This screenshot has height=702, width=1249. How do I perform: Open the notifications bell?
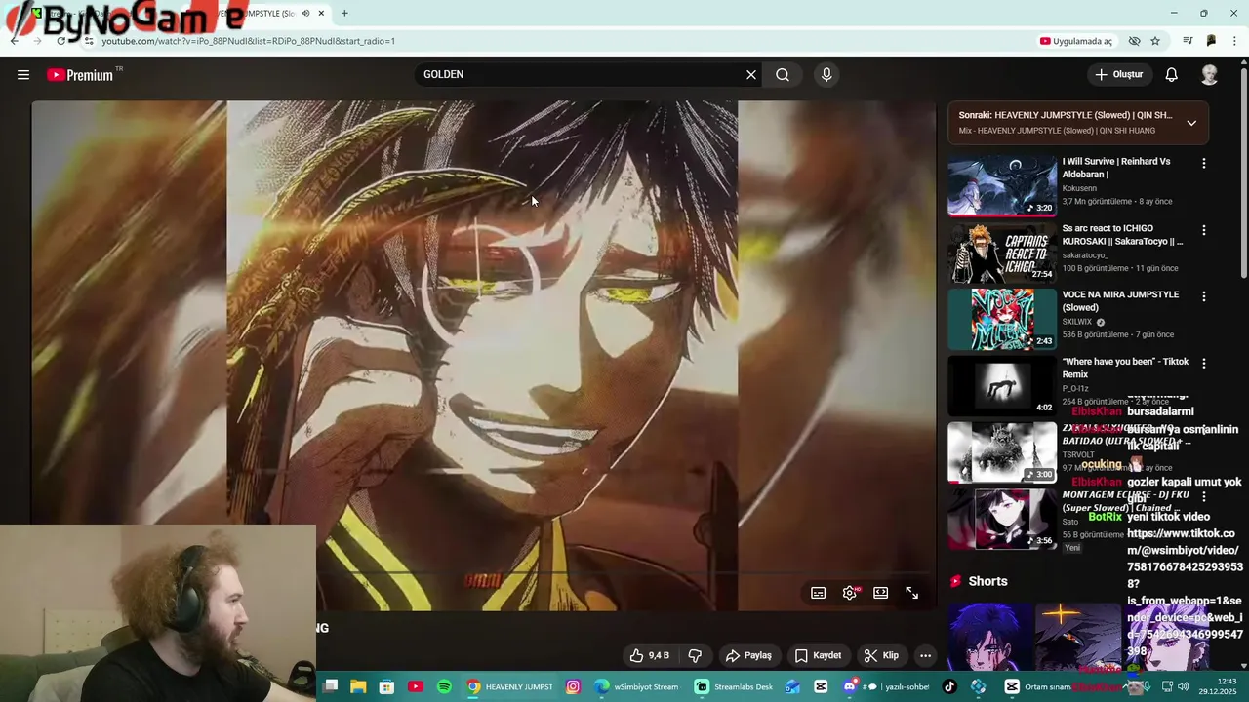[1172, 75]
